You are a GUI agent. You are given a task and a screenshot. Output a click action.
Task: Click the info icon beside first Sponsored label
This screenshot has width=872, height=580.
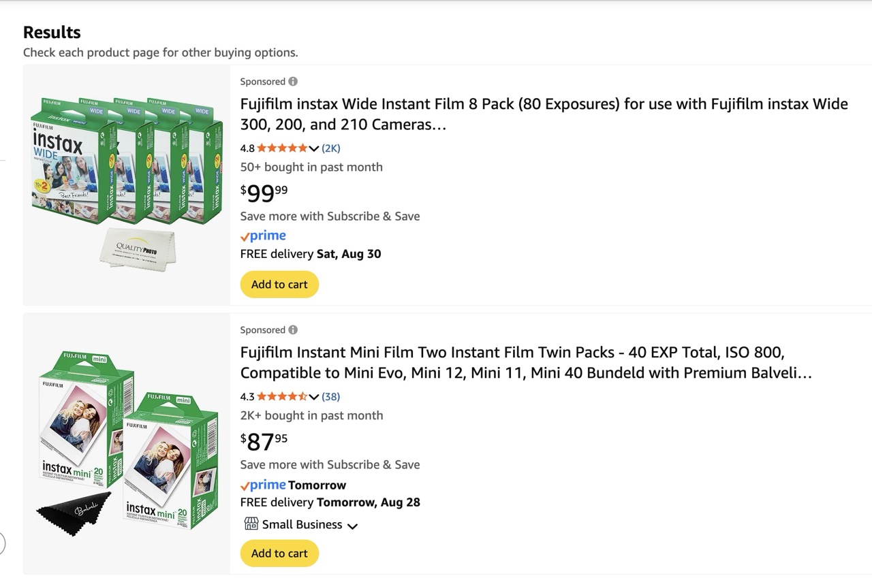293,82
